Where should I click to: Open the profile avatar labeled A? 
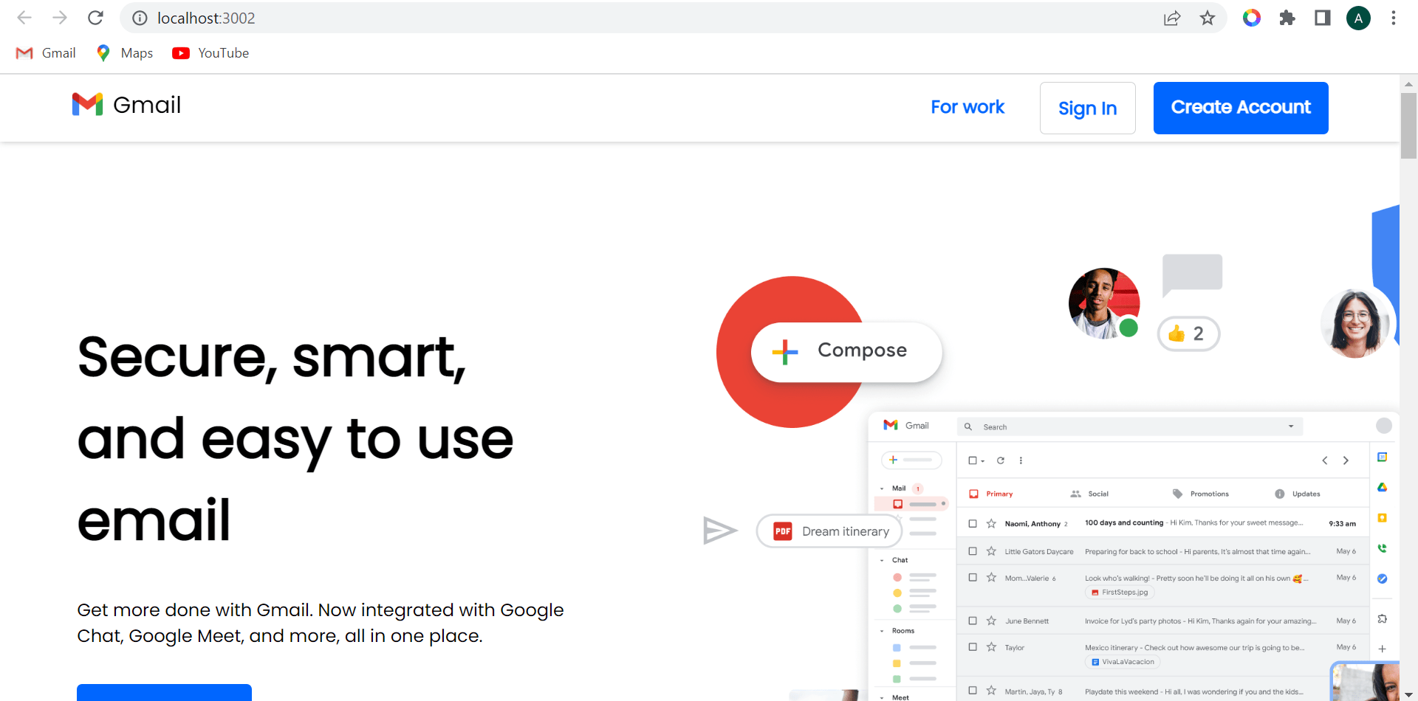pos(1358,18)
